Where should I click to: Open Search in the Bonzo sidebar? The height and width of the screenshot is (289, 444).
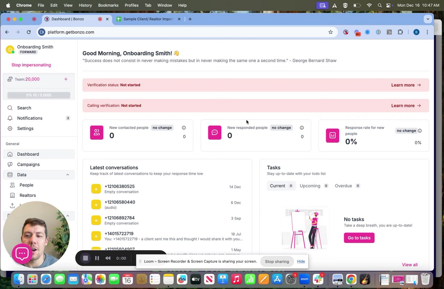pyautogui.click(x=24, y=108)
